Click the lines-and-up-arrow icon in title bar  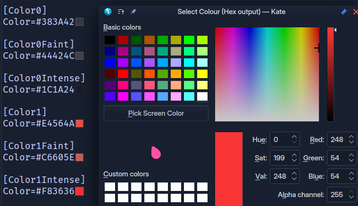pos(121,11)
